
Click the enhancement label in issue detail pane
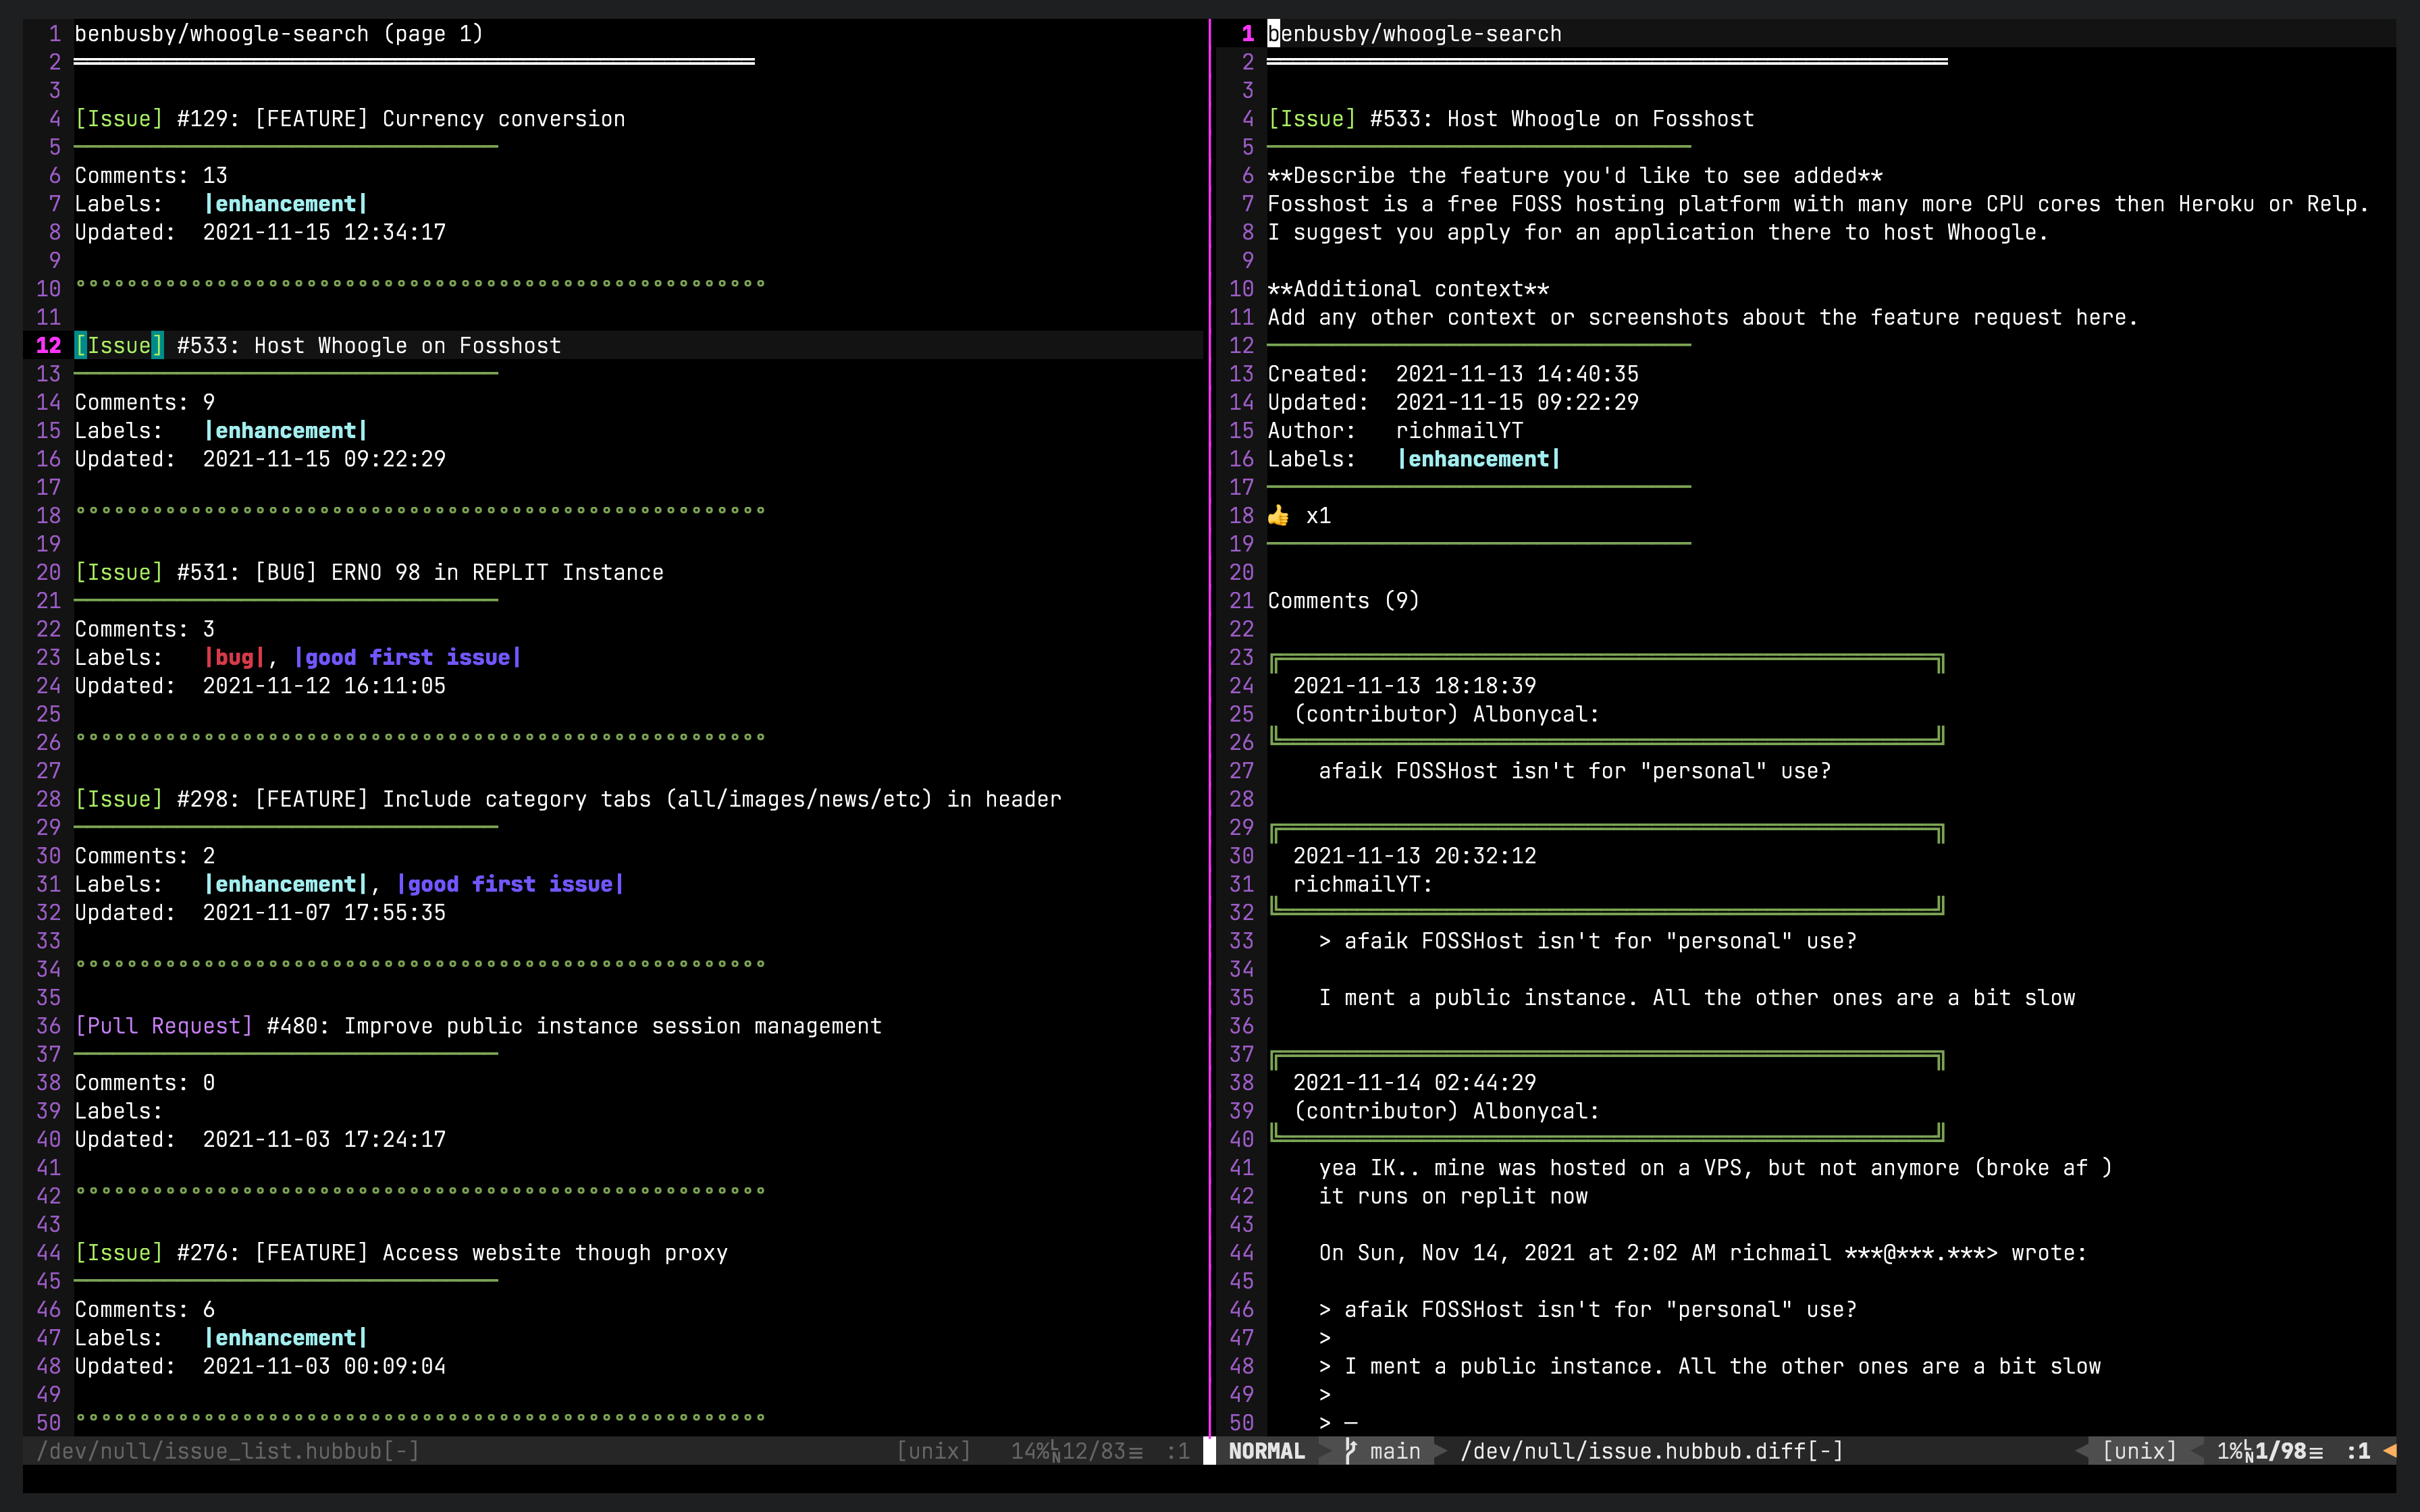[1478, 459]
